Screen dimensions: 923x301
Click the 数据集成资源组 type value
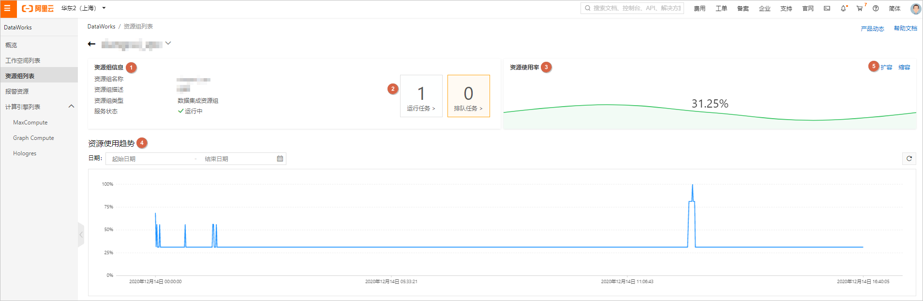pyautogui.click(x=198, y=101)
